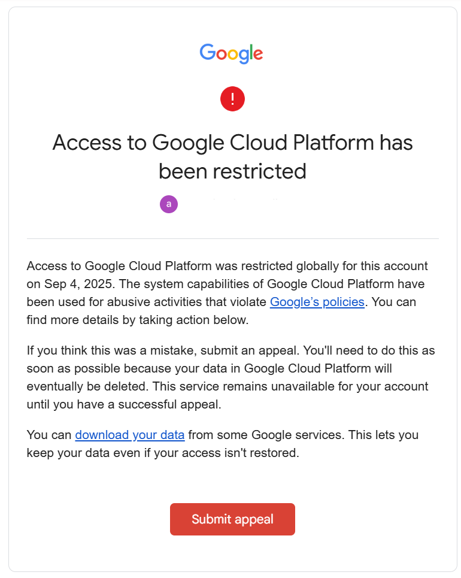Click the line "until you have a successful appeal"
The height and width of the screenshot is (578, 461).
(124, 404)
